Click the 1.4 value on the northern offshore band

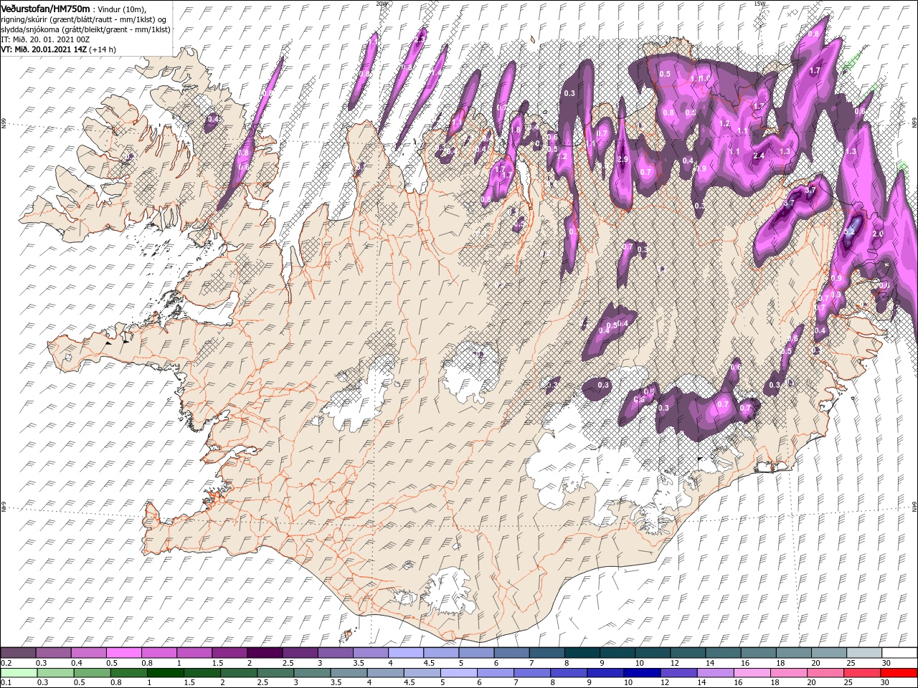pyautogui.click(x=436, y=72)
